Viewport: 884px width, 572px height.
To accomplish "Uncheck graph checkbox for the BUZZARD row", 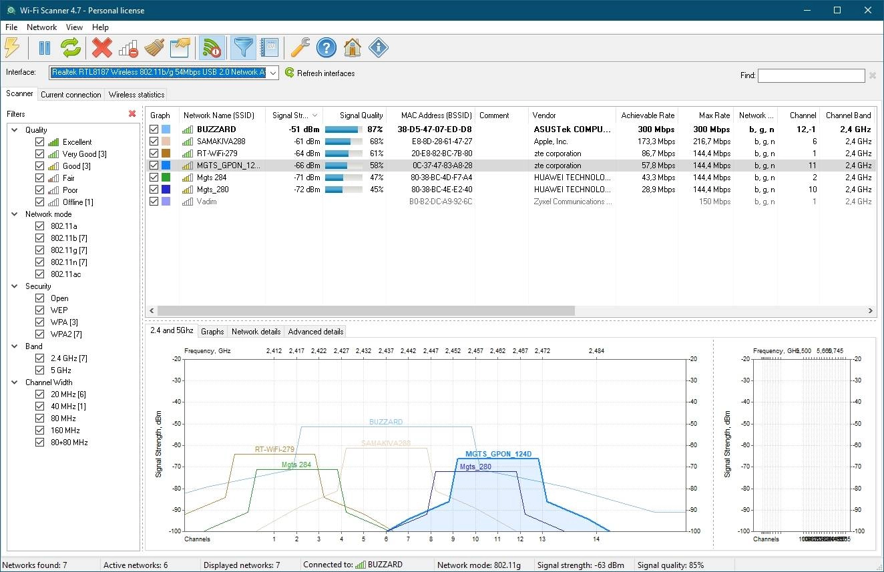I will [x=154, y=129].
